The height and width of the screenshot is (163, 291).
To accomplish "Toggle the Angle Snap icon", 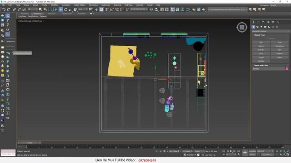I will (112, 9).
